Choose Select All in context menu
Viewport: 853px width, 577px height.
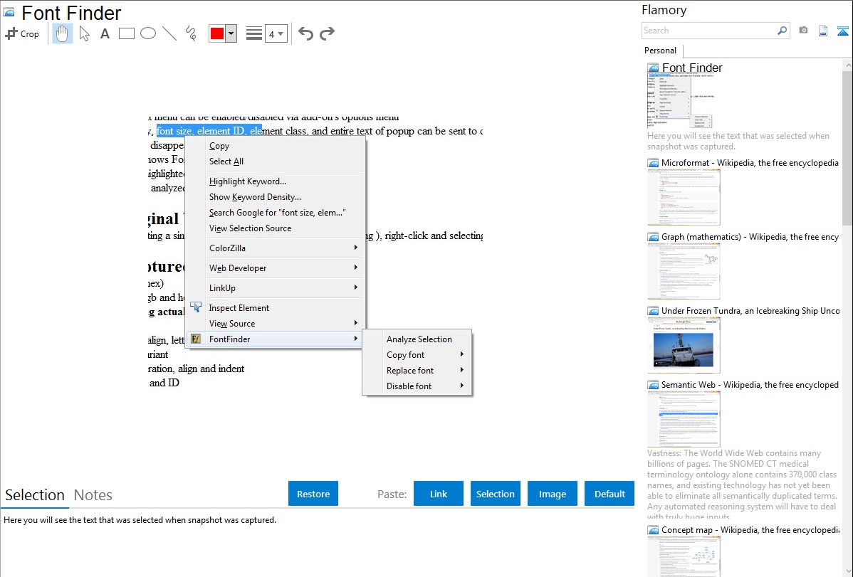click(276, 162)
